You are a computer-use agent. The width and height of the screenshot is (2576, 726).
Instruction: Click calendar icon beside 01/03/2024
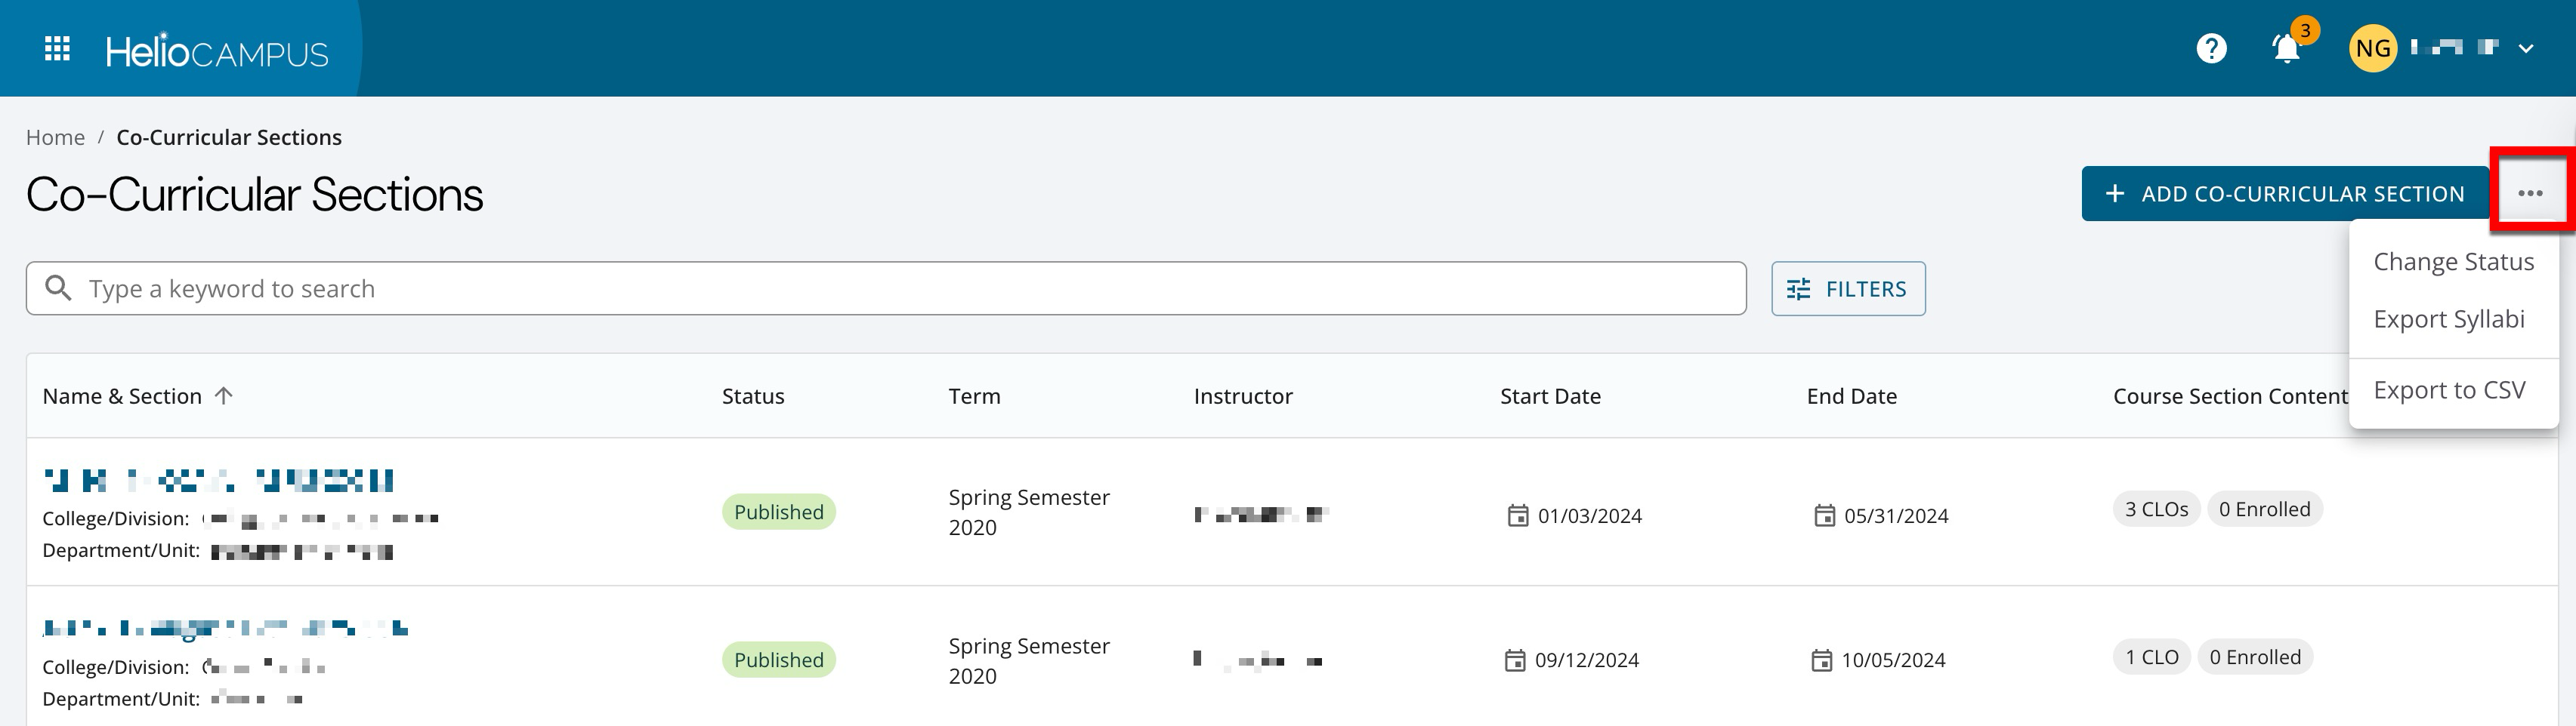click(x=1518, y=515)
